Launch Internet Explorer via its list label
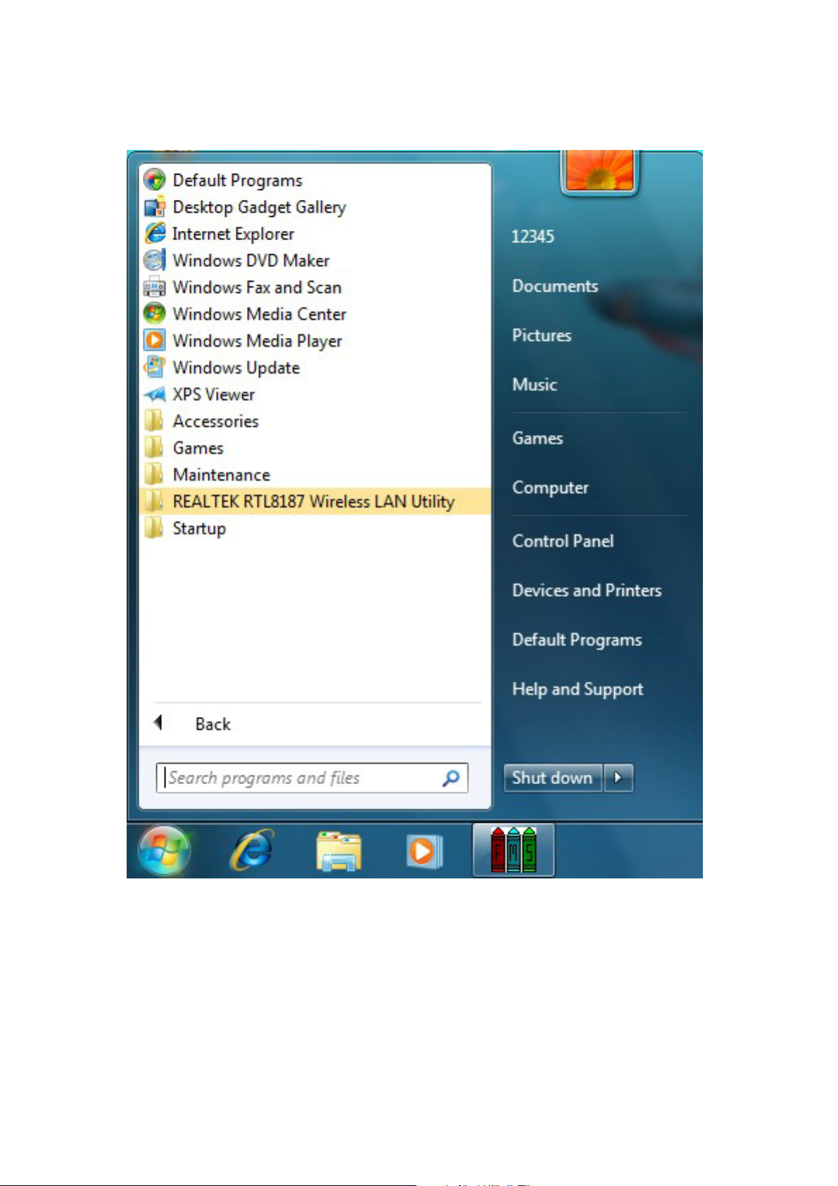The width and height of the screenshot is (838, 1186). (x=234, y=234)
